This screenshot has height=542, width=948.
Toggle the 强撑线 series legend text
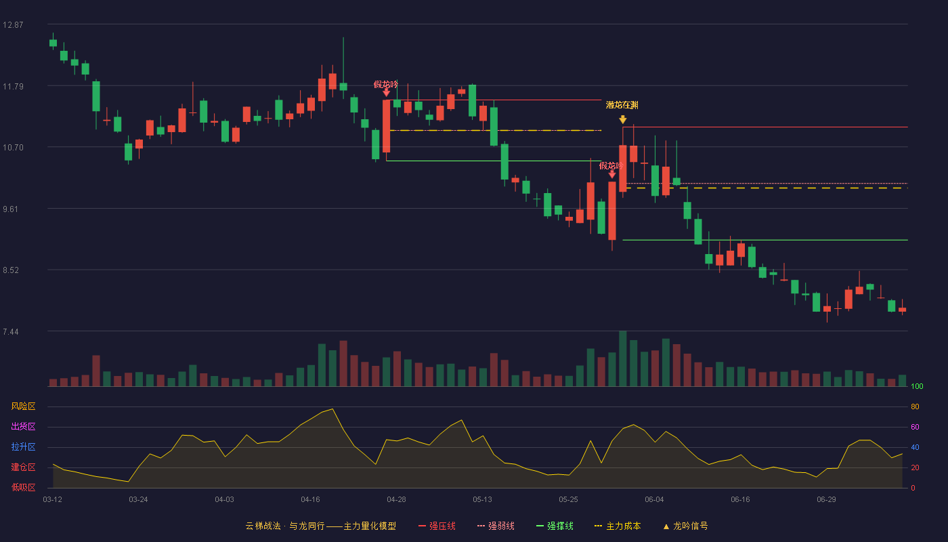(x=560, y=526)
